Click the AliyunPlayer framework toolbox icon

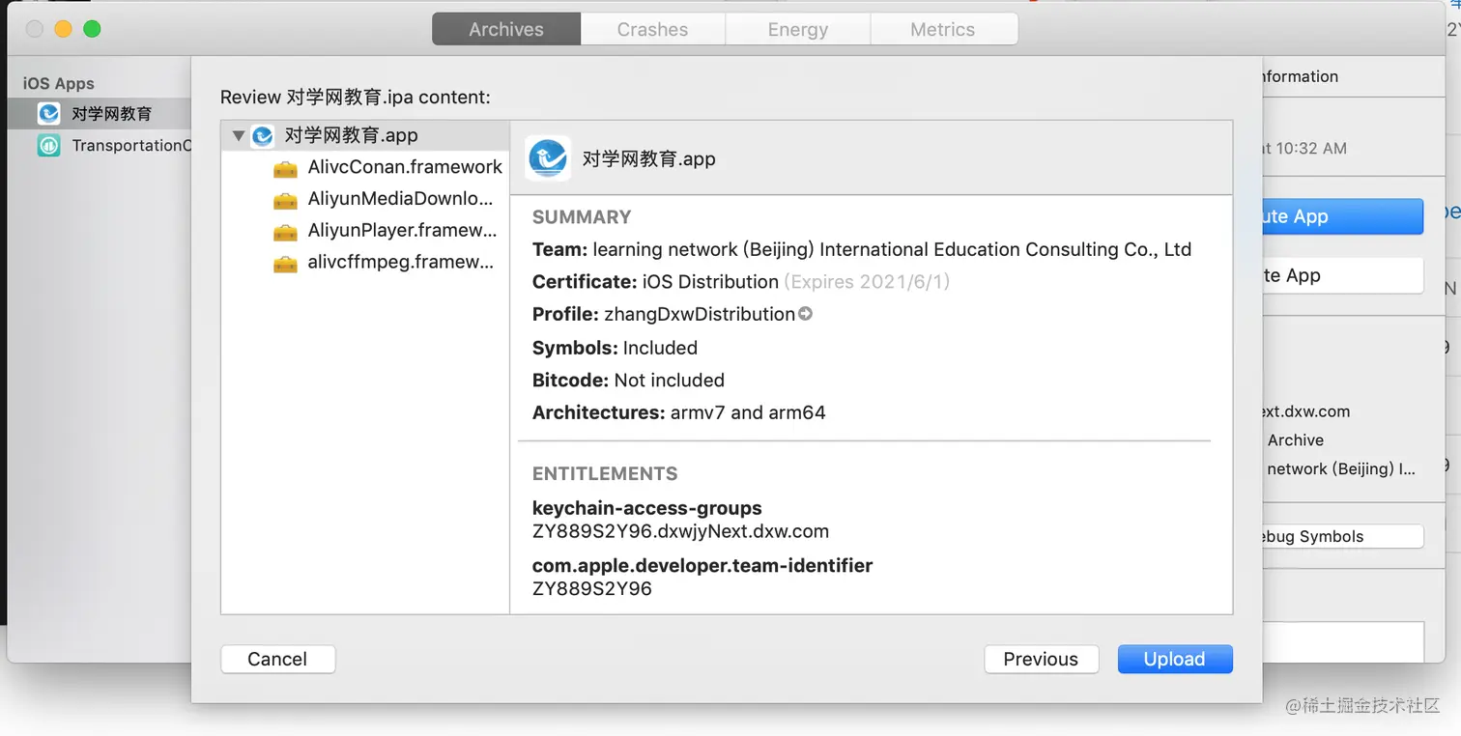285,232
